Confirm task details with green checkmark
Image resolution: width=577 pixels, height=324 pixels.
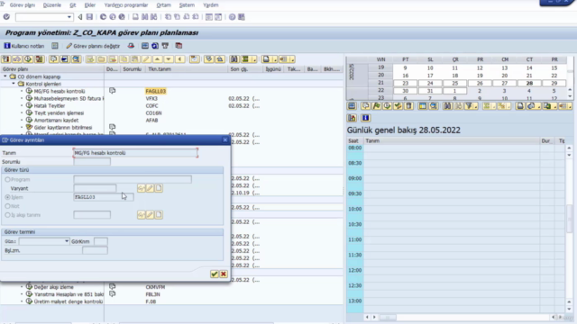215,274
